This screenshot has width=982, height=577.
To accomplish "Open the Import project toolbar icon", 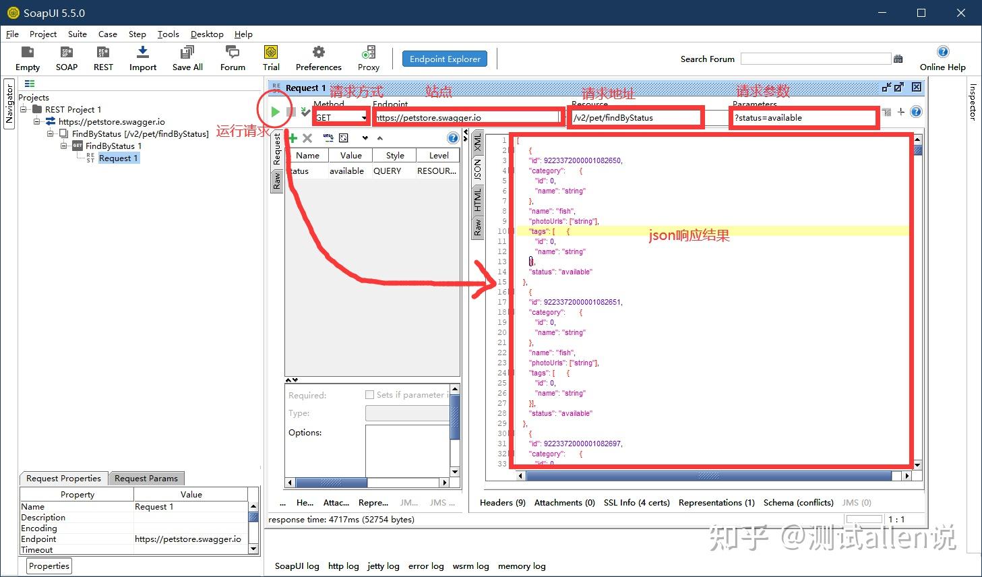I will 143,59.
